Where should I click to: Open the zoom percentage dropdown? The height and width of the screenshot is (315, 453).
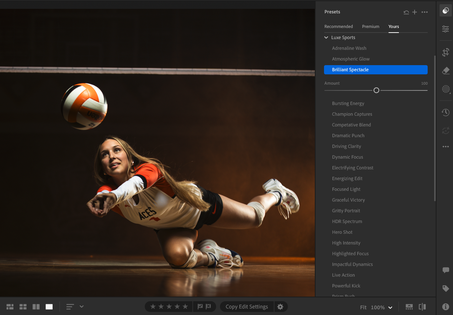click(x=390, y=307)
